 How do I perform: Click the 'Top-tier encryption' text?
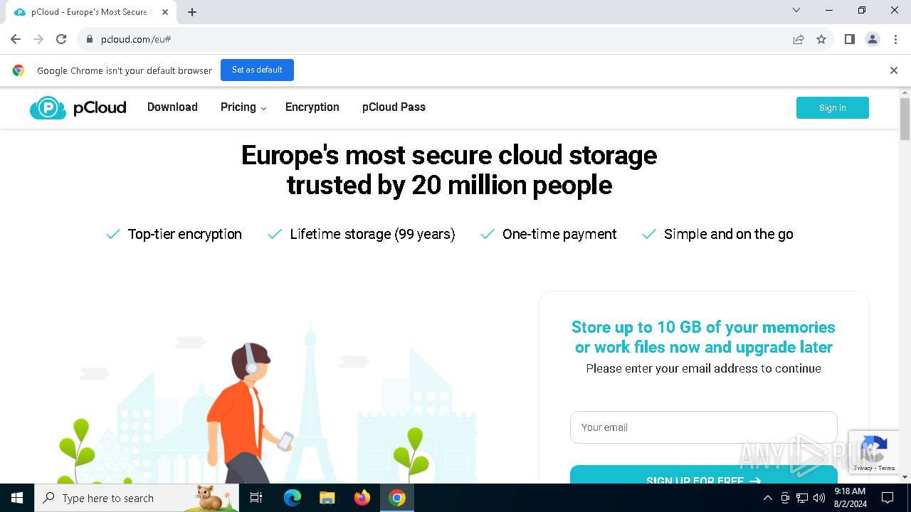pyautogui.click(x=185, y=234)
